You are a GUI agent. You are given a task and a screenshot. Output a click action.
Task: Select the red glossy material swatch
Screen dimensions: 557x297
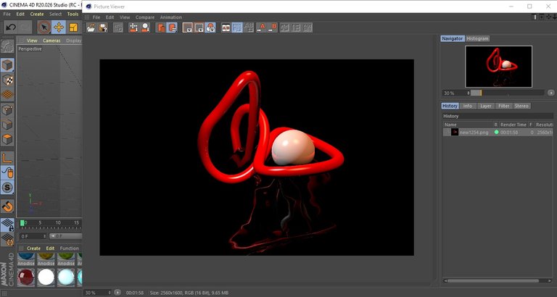point(26,277)
